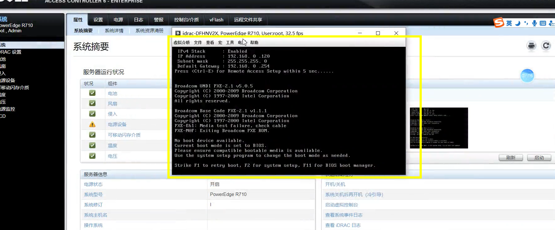This screenshot has width=555, height=230.
Task: Open the 电源设备 component link
Action: 117,124
